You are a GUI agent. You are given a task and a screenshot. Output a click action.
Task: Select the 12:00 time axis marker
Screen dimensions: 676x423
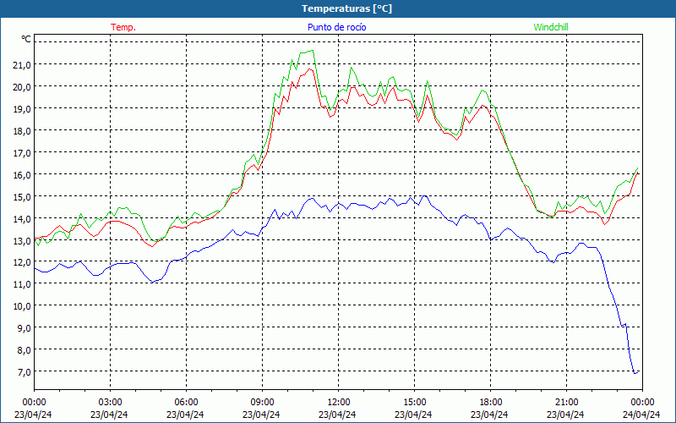(x=338, y=402)
